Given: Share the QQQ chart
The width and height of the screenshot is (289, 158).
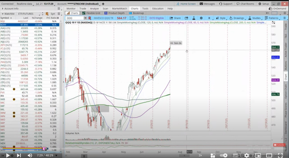Looking at the screenshot, I should 175,18.
